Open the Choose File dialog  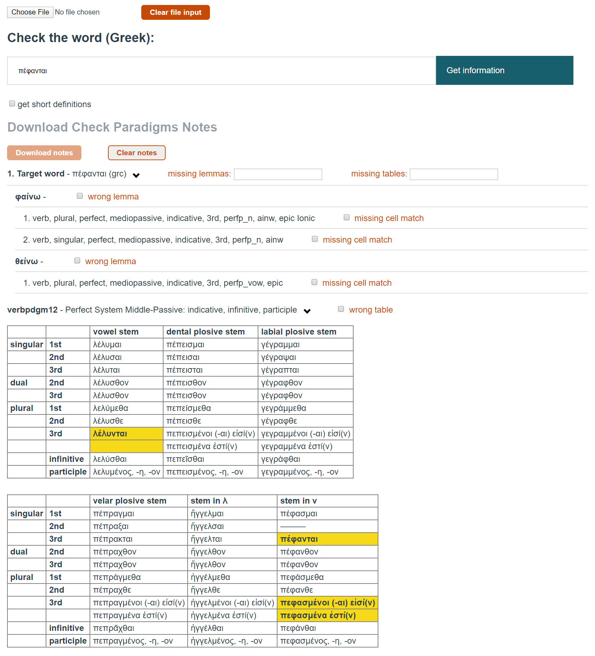pyautogui.click(x=30, y=12)
